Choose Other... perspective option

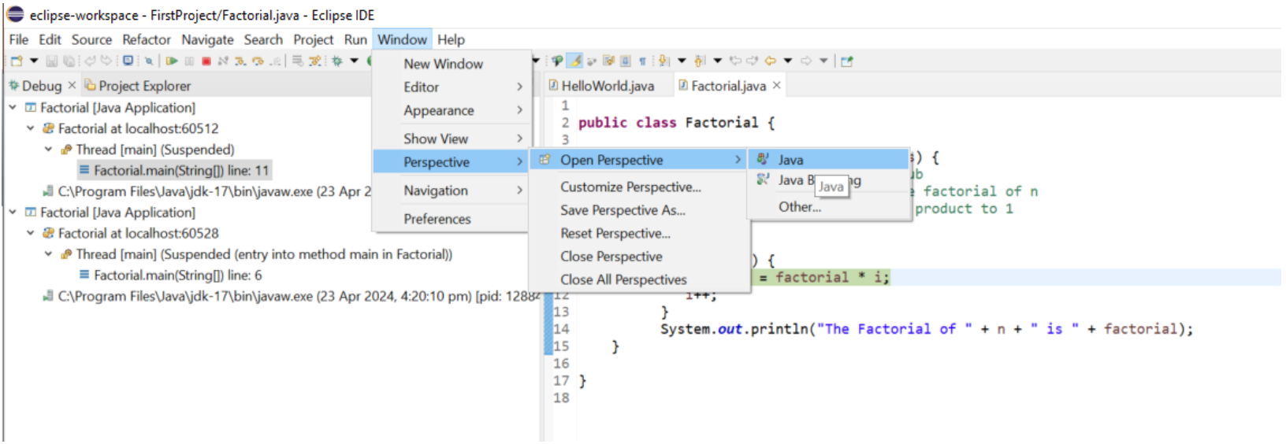tap(828, 207)
